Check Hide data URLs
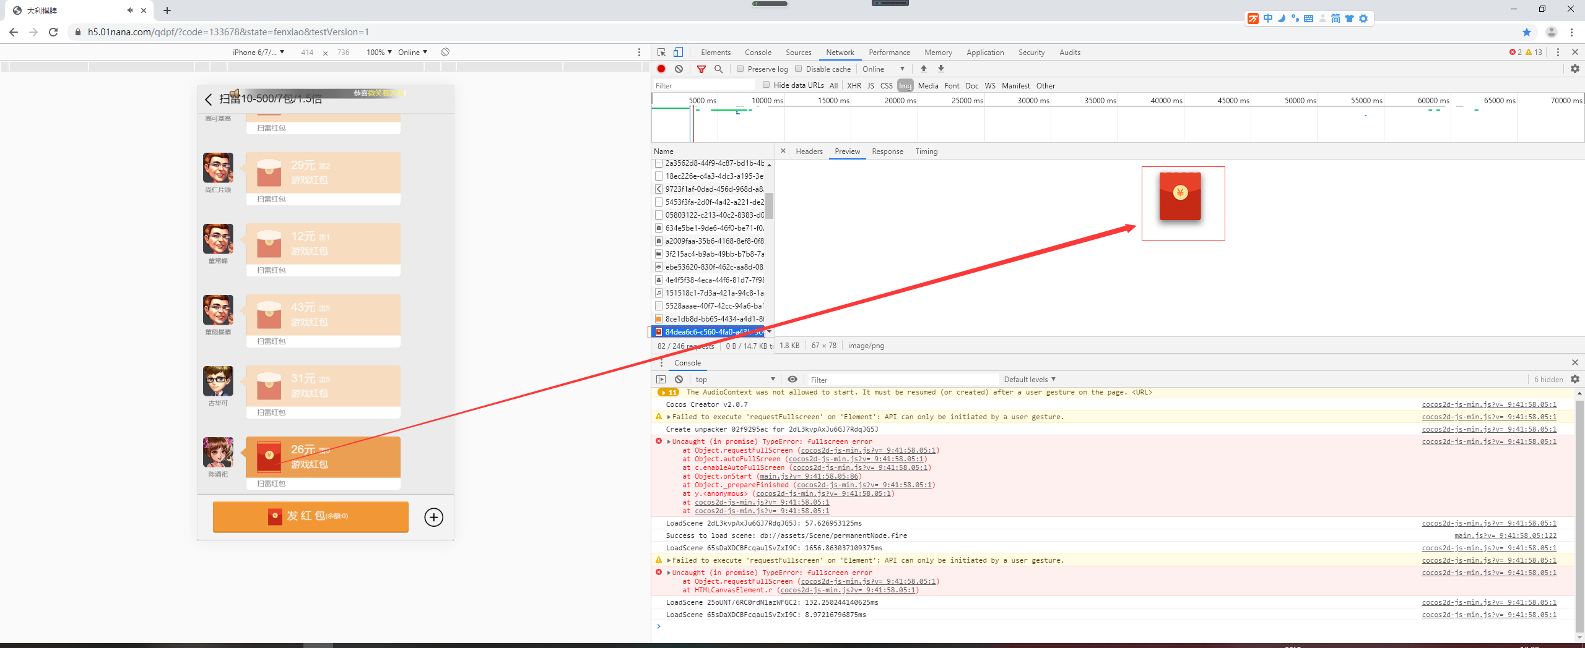This screenshot has width=1585, height=648. click(766, 85)
